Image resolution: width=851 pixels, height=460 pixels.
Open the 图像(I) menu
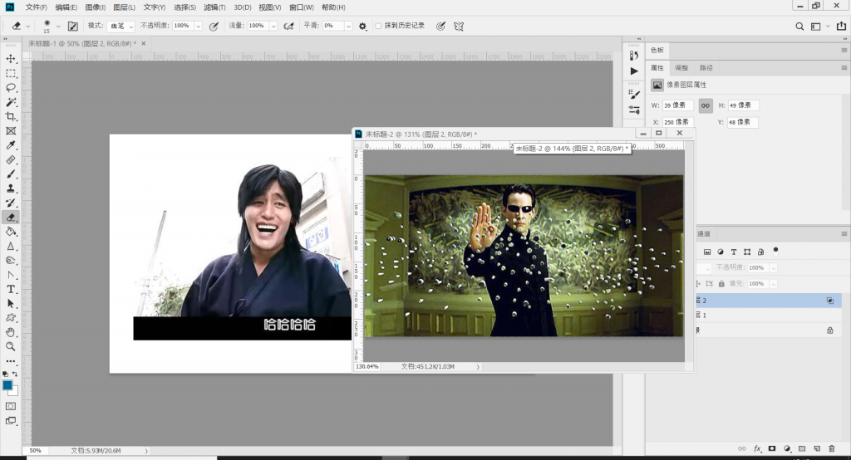coord(96,7)
